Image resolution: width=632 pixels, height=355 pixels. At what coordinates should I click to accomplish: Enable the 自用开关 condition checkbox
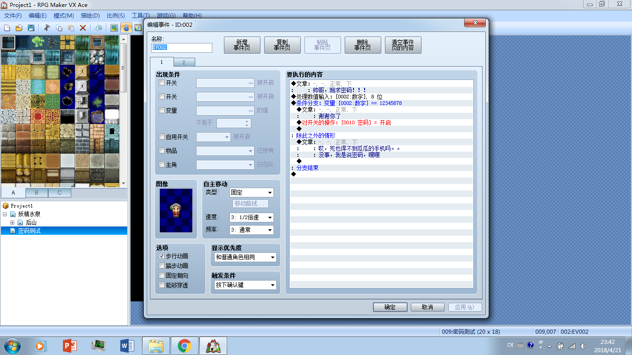(161, 137)
